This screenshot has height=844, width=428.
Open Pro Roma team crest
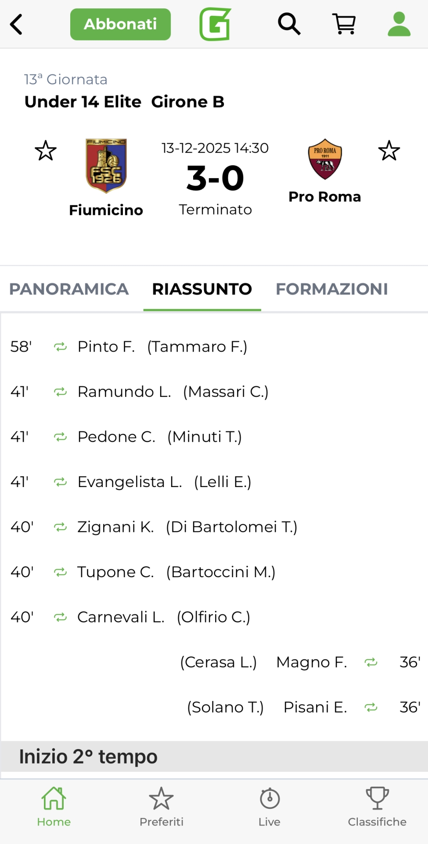(x=325, y=159)
